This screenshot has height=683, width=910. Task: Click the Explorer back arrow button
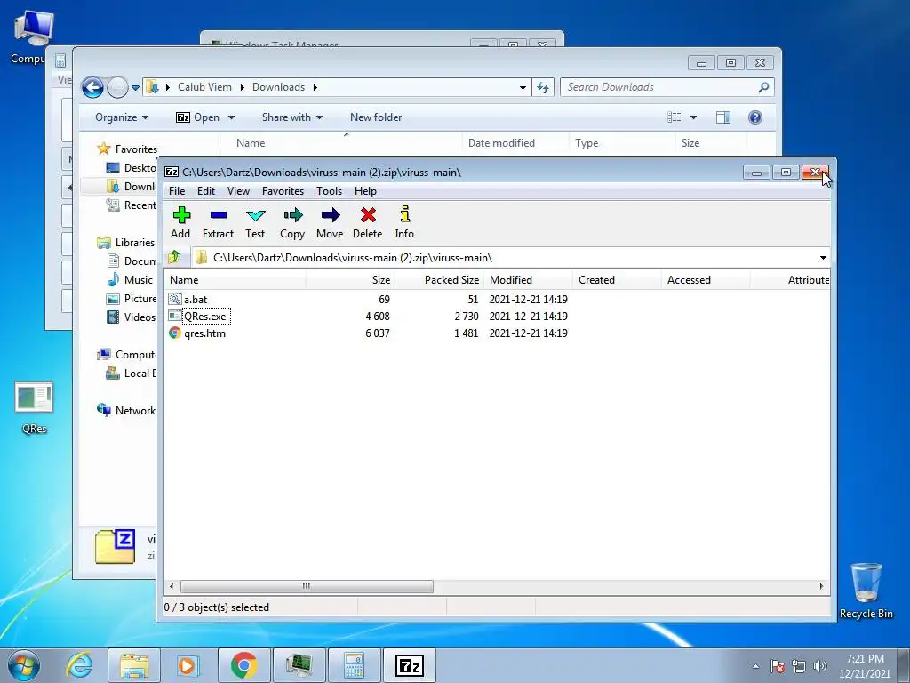(x=92, y=87)
